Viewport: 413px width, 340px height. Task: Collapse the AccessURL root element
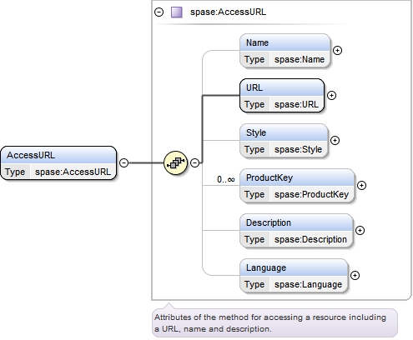[x=124, y=162]
